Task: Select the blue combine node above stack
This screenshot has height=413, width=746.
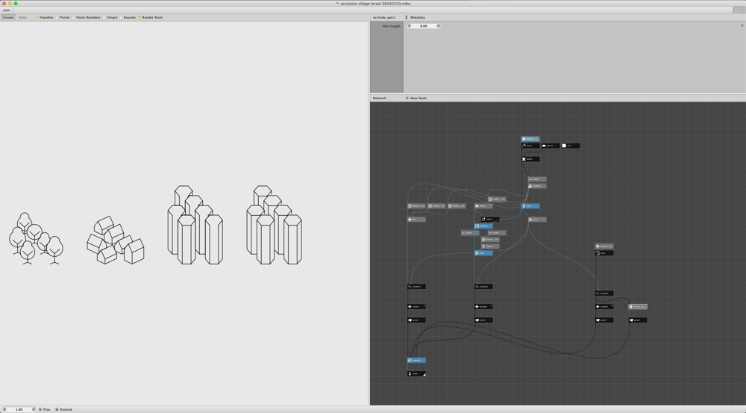Action: coord(416,361)
